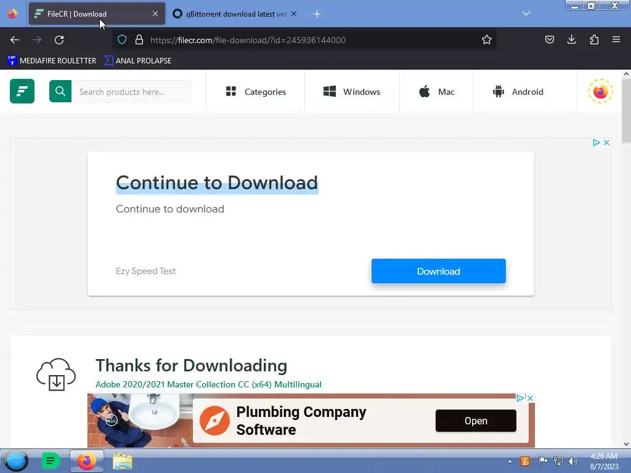Screen dimensions: 631x473
Task: Open File Explorer from taskbar
Action: [123, 461]
